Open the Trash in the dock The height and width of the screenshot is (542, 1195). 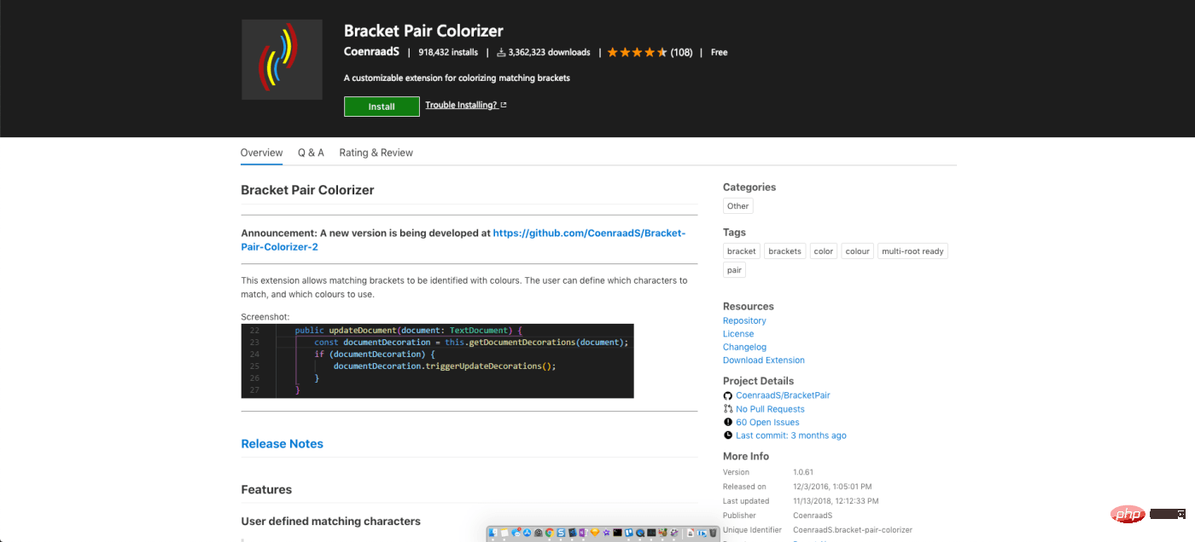(713, 533)
